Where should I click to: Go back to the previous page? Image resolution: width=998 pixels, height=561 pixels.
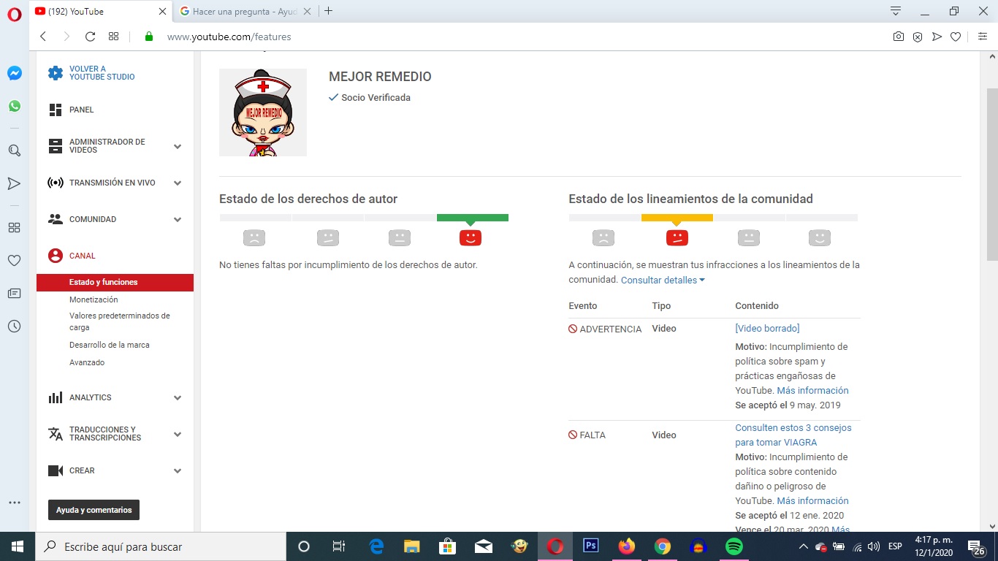[x=43, y=37]
